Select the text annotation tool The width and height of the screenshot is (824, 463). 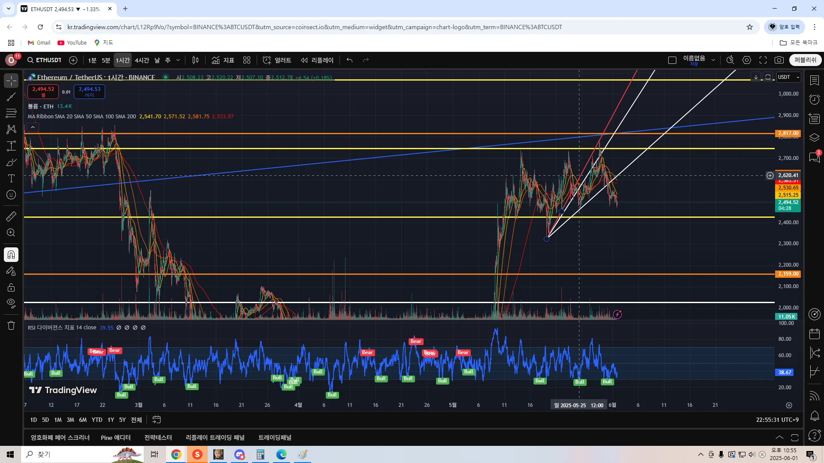11,178
